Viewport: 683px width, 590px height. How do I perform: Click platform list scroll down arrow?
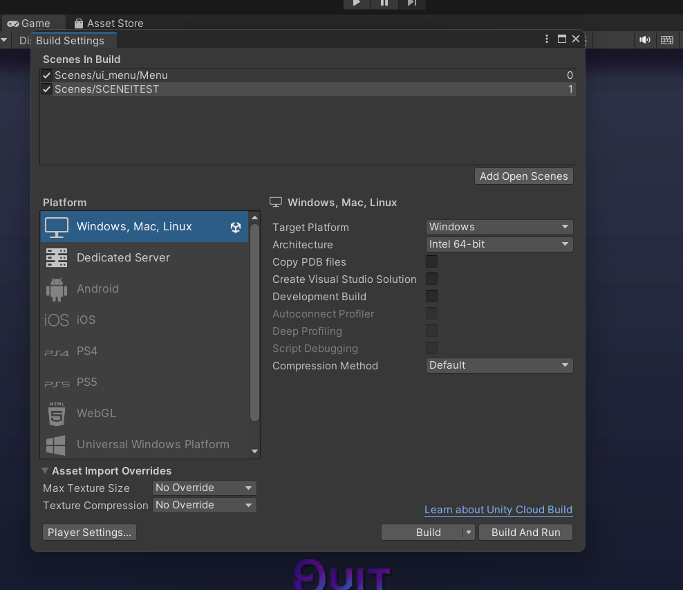click(x=255, y=452)
